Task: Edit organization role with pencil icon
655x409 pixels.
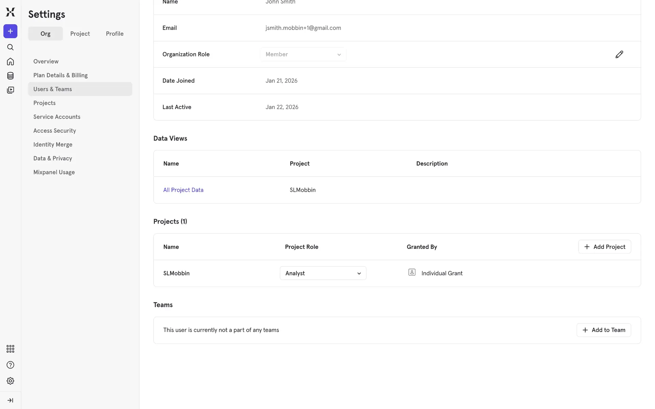Action: coord(619,55)
